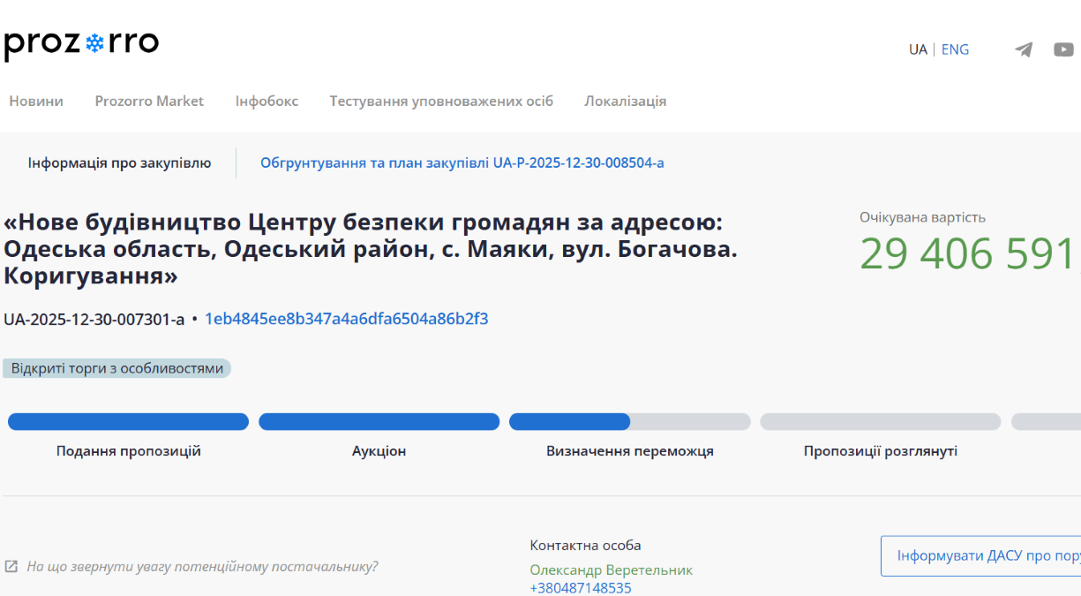The image size is (1081, 596).
Task: Open the Telegram channel icon
Action: tap(1024, 49)
